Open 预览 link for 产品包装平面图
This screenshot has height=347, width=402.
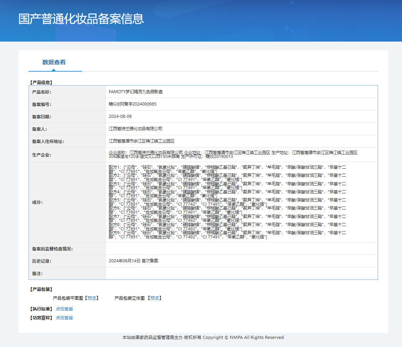[x=92, y=298]
